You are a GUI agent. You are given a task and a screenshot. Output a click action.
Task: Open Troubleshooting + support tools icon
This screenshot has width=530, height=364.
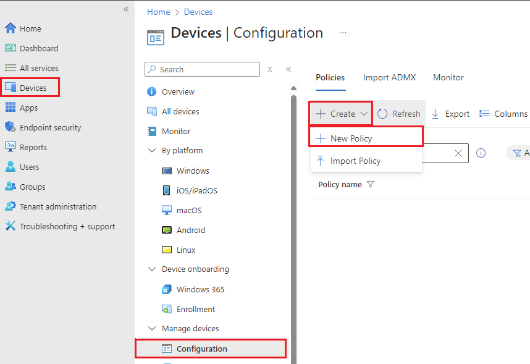click(x=11, y=226)
